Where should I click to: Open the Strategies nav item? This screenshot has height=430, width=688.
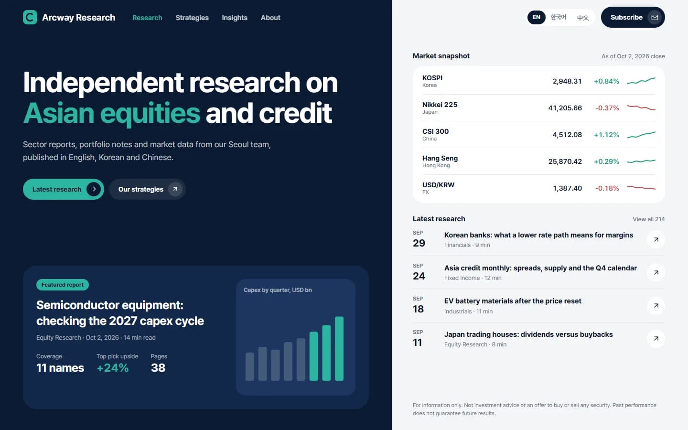click(192, 18)
